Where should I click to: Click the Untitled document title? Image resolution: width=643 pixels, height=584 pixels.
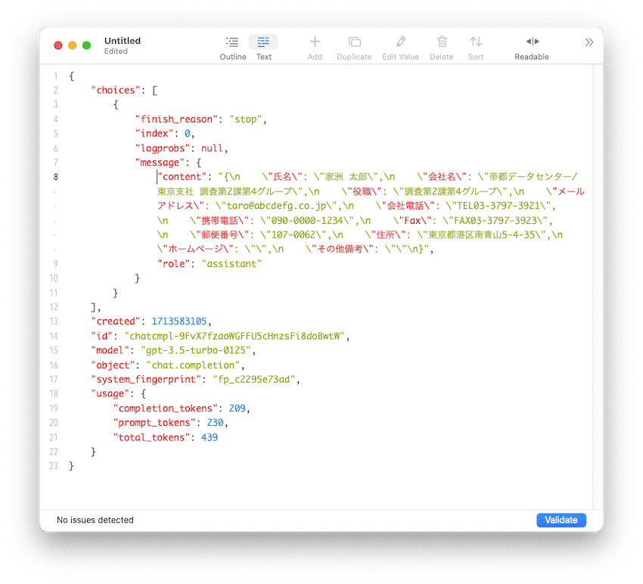123,41
